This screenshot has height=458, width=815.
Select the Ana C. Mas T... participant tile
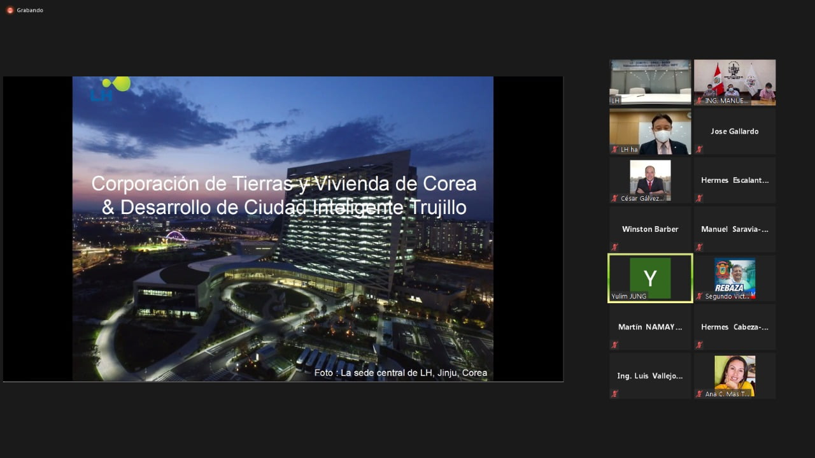coord(735,376)
